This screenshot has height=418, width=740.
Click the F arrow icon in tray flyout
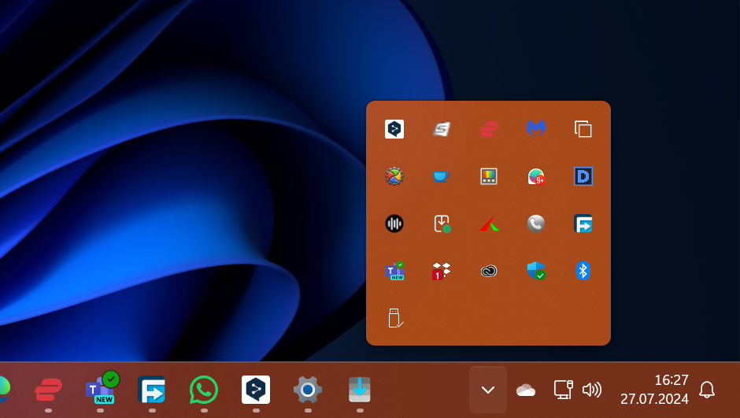583,224
